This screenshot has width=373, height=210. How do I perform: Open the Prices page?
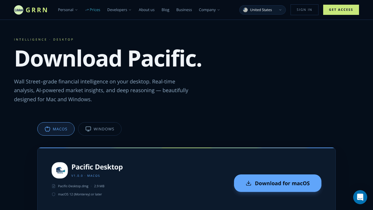tap(93, 10)
